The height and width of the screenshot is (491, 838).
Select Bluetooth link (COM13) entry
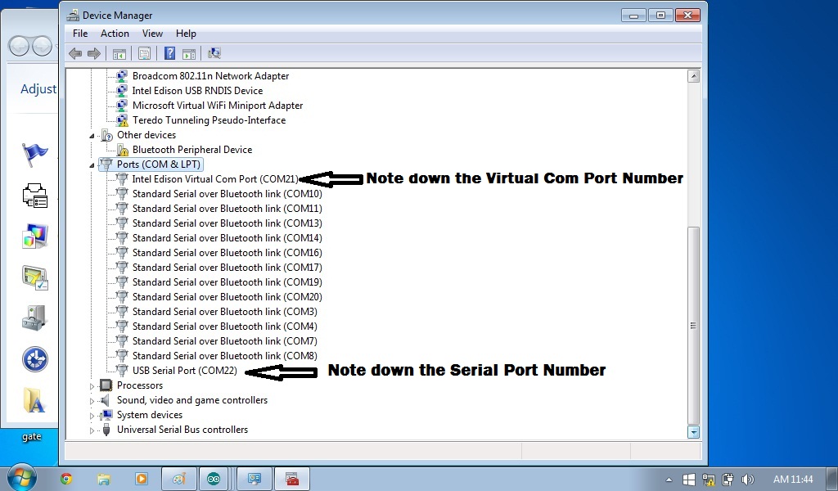click(228, 223)
